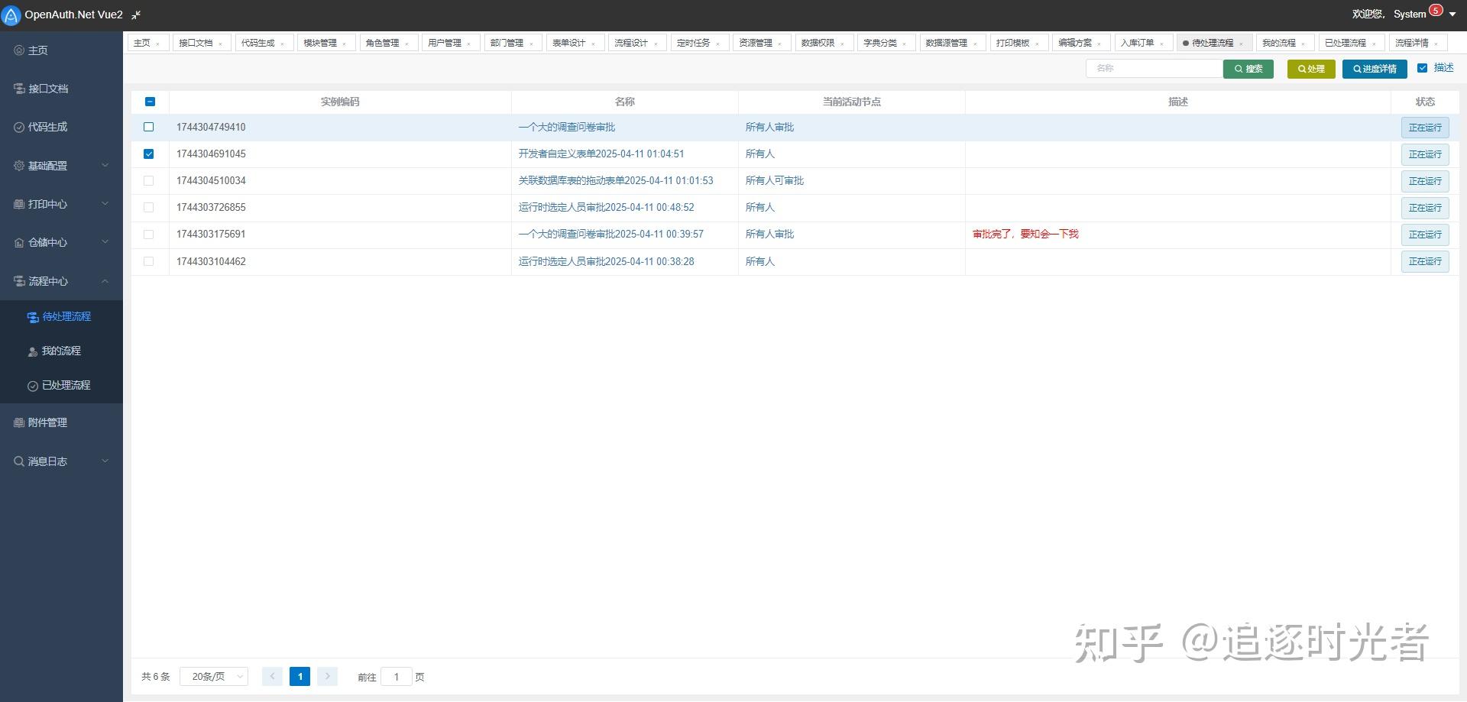This screenshot has width=1467, height=702.
Task: Check the select-all checkbox in table header
Action: 150,101
